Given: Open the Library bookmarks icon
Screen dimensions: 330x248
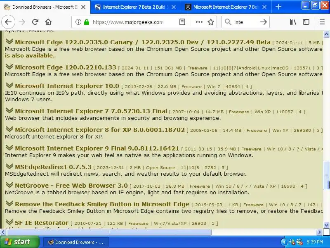Looking at the screenshot, I should 293,22.
